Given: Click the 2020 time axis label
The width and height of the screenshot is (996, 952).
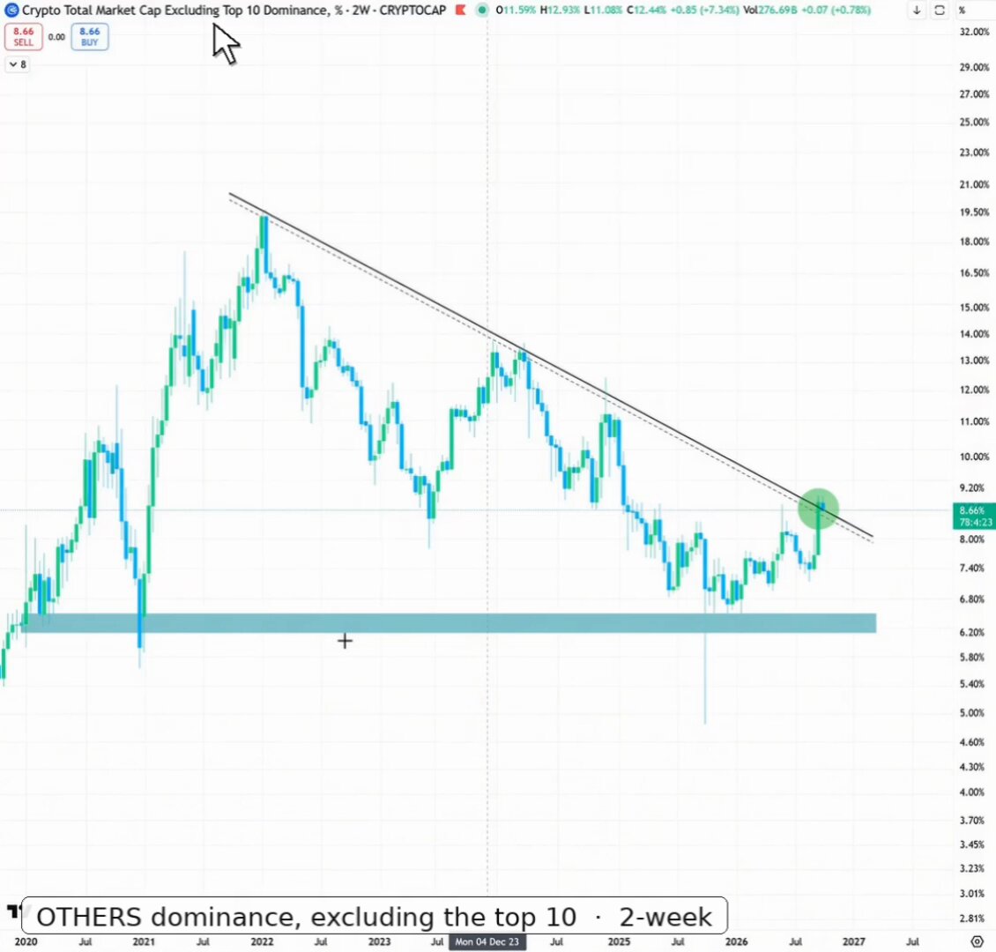Looking at the screenshot, I should point(26,941).
